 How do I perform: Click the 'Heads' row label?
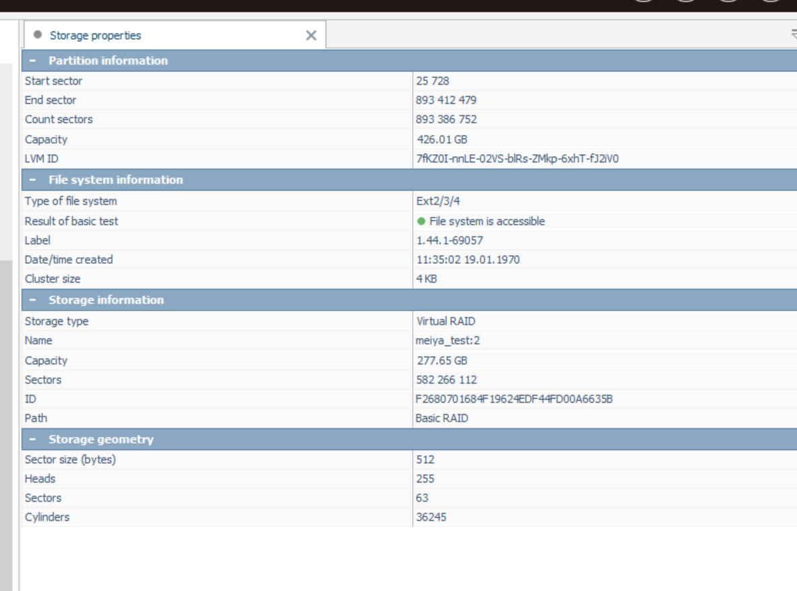pos(40,479)
